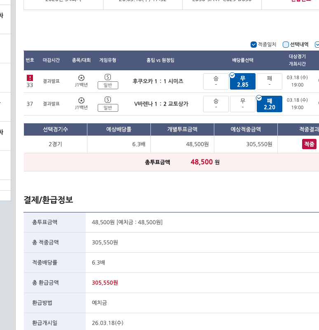Select the 승 odds box for 후쿠오카 match

coord(216,81)
